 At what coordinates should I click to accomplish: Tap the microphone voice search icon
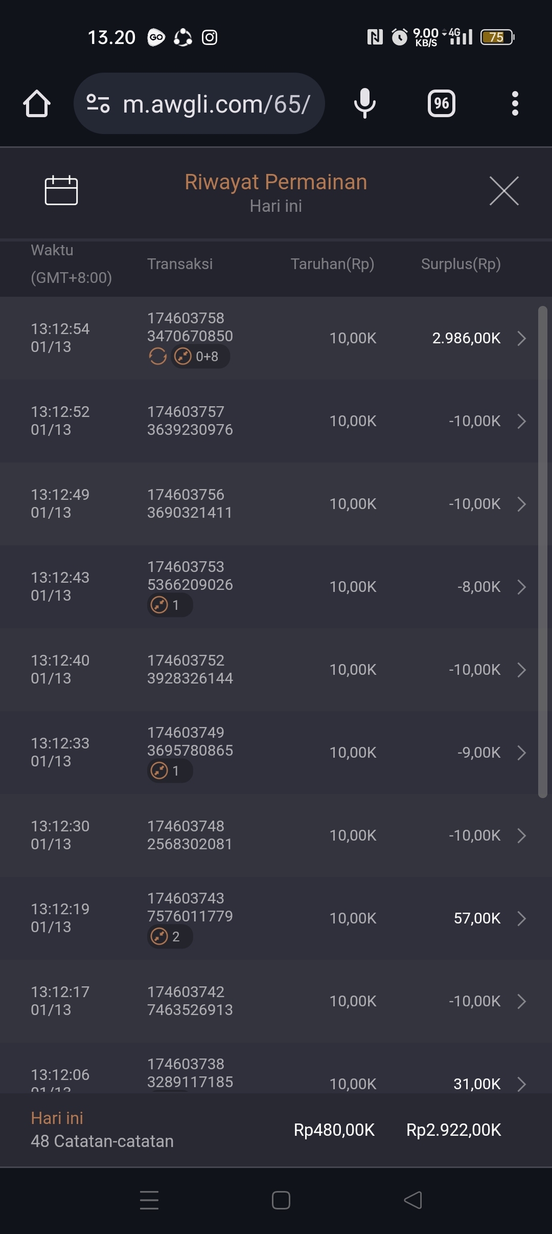click(x=364, y=103)
